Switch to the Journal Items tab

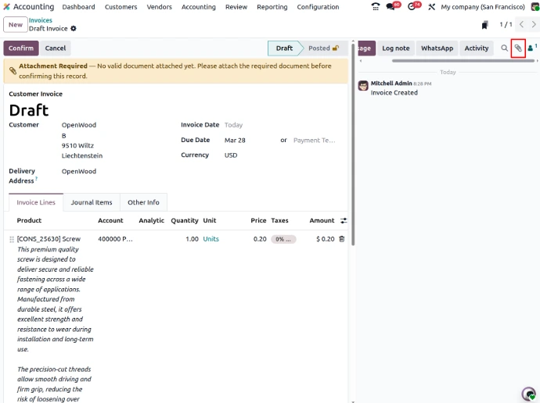coord(92,202)
